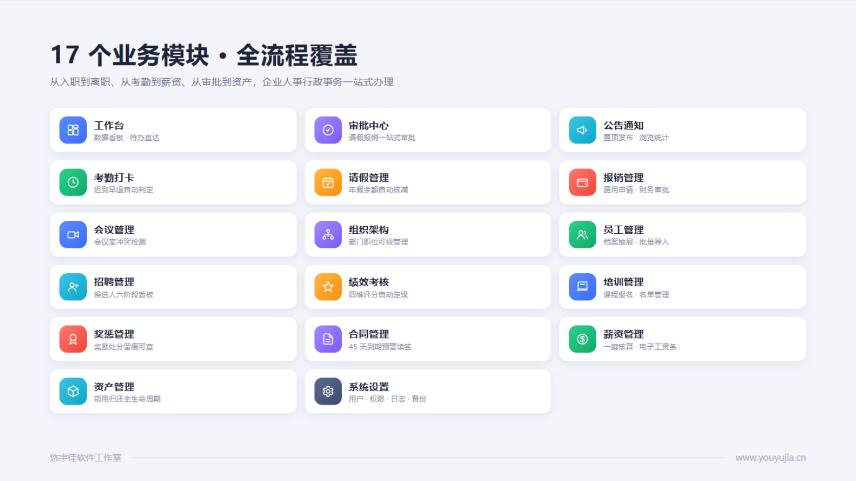Click the 招聘管理 add-user icon
The width and height of the screenshot is (856, 481).
pos(73,287)
